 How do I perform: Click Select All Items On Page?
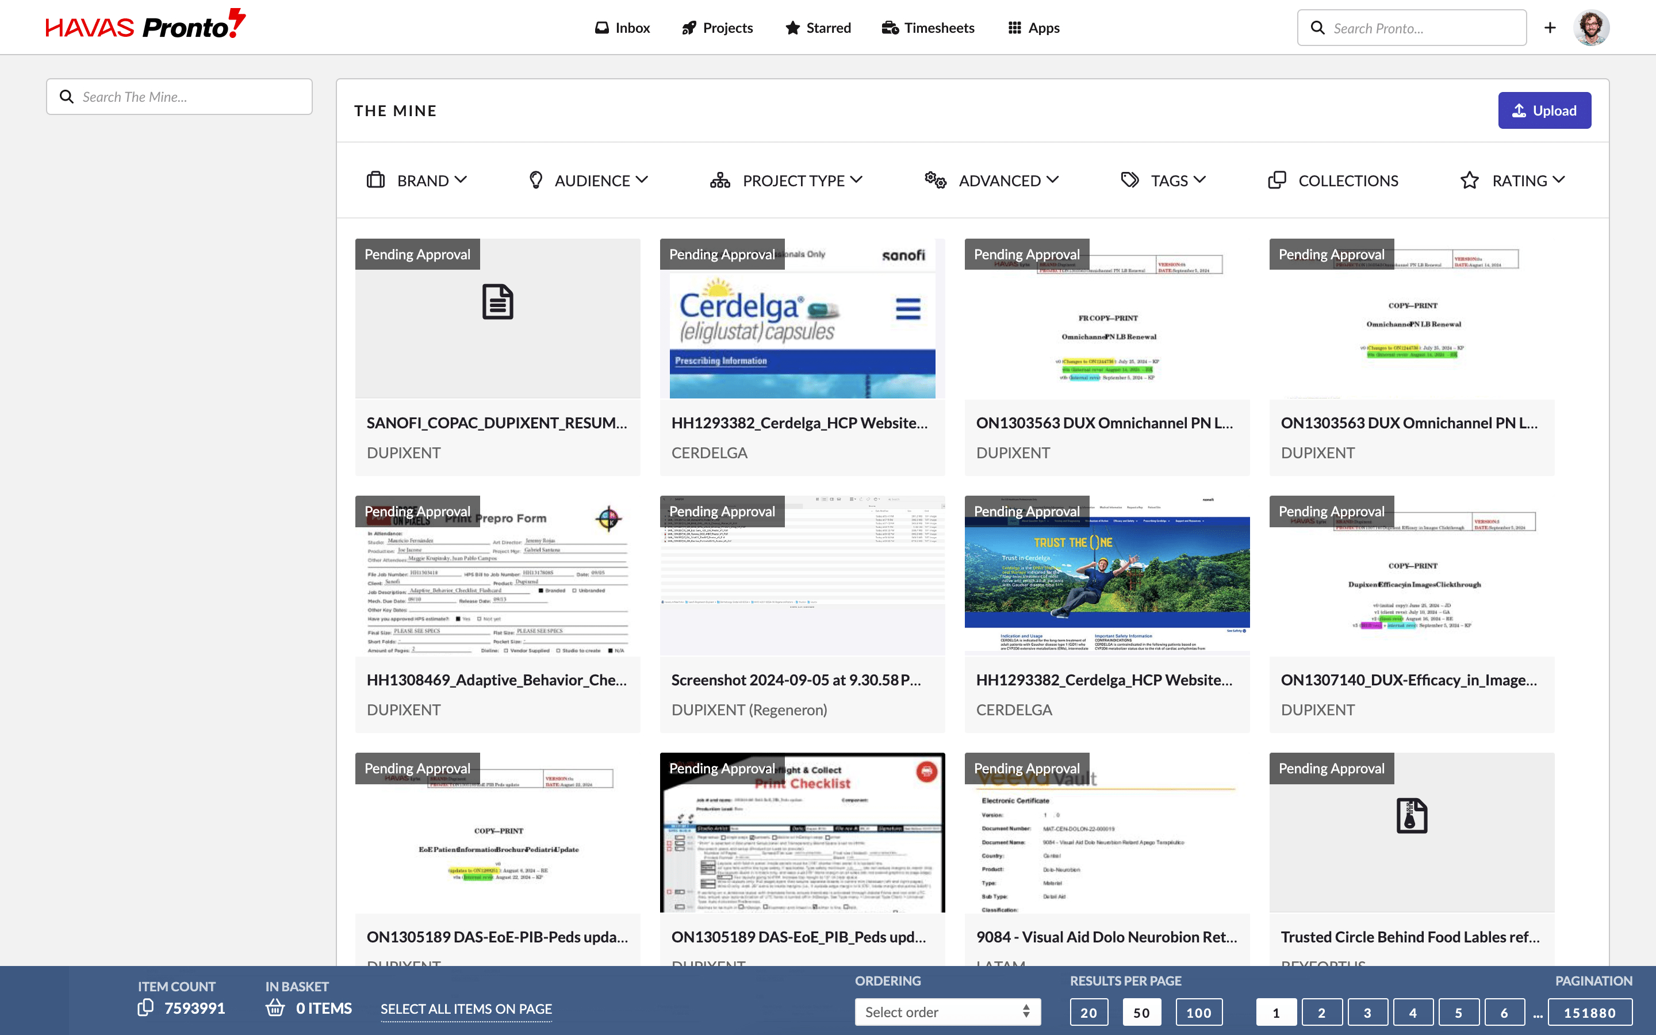466,1009
